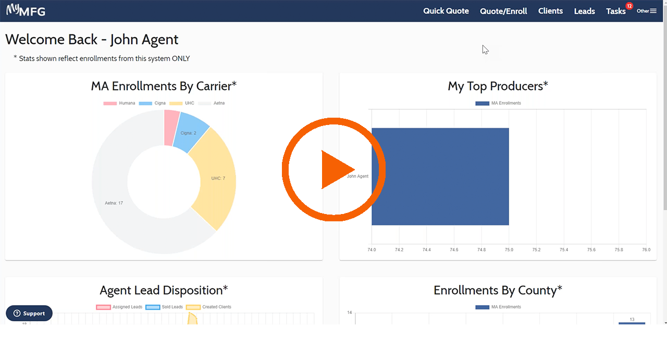Hide the Aetna series via legend

pyautogui.click(x=211, y=103)
